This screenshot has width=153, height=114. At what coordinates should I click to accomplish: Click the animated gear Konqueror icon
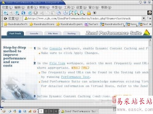(x=149, y=13)
